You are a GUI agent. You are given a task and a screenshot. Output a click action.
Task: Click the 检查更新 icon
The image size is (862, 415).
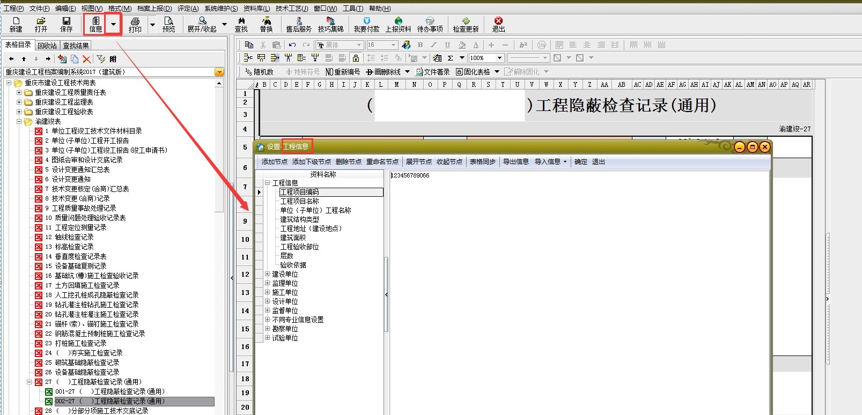pos(465,24)
